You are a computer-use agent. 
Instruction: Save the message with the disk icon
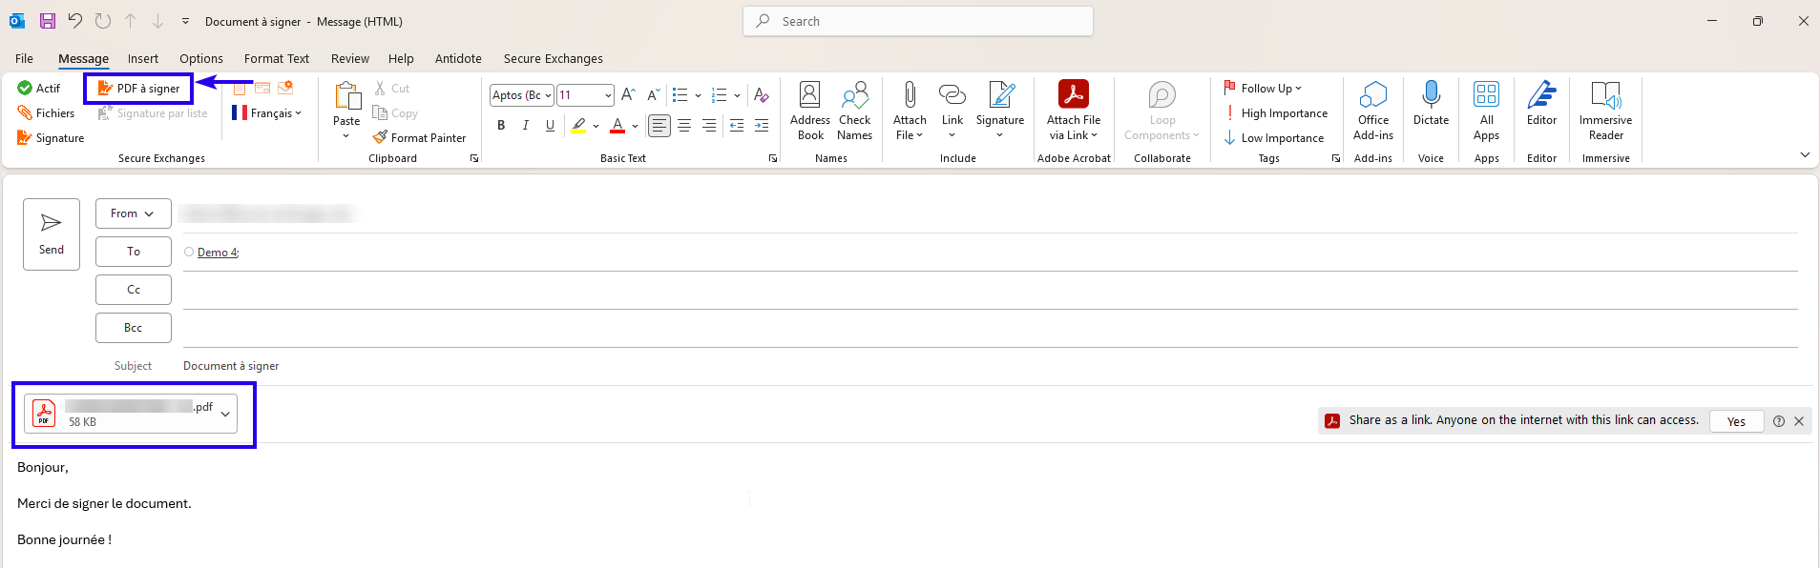47,21
